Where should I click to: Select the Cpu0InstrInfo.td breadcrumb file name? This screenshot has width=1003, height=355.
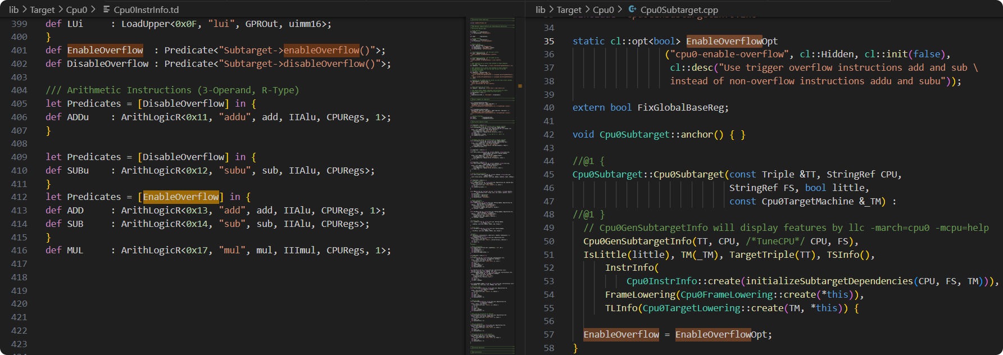pyautogui.click(x=146, y=10)
